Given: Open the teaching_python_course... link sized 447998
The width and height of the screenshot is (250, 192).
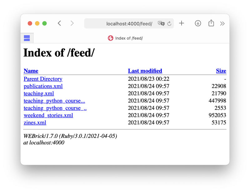Looking at the screenshot, I should [54, 101].
